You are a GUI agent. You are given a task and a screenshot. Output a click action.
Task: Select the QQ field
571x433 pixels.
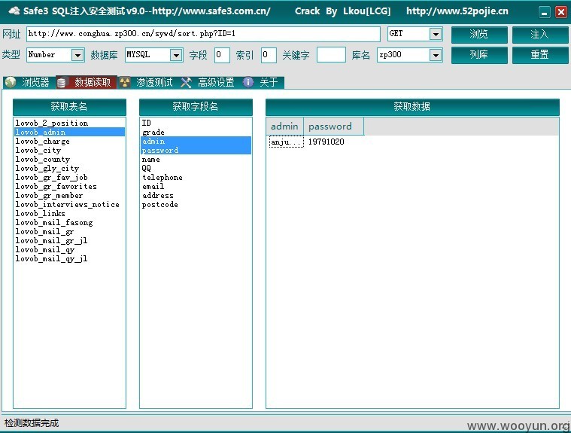tap(196, 169)
